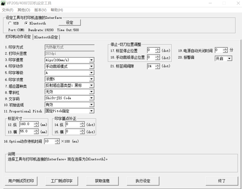The width and height of the screenshot is (242, 189).
Task: Click the print base vertical offset field
Action: 72,124
